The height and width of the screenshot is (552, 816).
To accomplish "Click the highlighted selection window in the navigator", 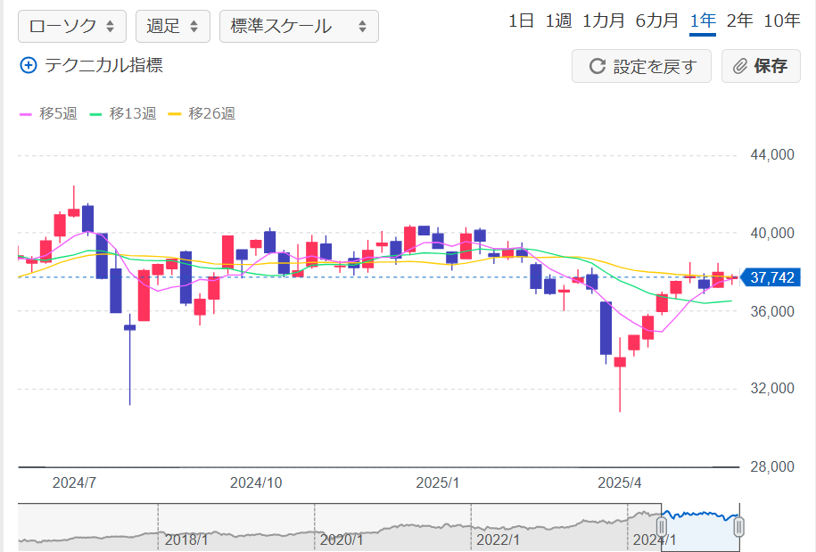I will (x=700, y=527).
